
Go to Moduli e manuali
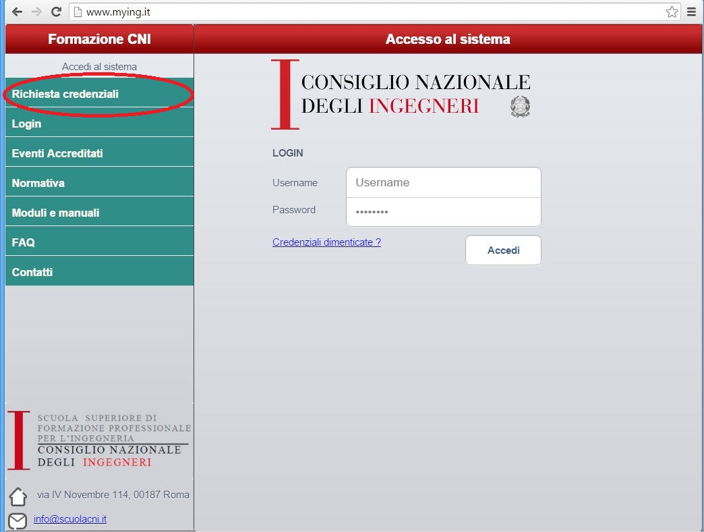click(99, 213)
